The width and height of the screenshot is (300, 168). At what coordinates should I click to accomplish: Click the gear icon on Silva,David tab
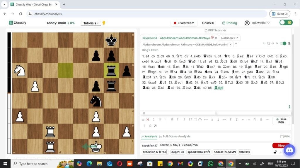pos(212,38)
